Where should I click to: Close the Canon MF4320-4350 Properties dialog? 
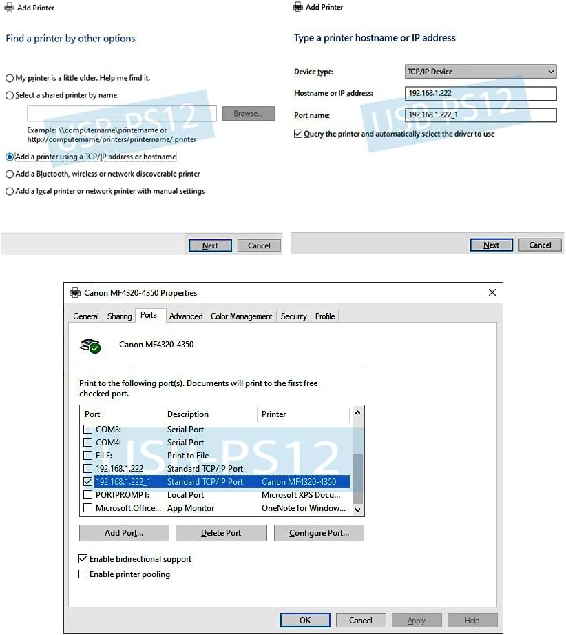492,292
